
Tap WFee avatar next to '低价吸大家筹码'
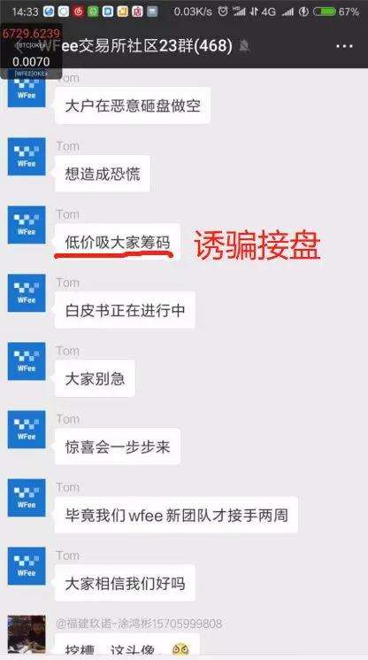[27, 224]
